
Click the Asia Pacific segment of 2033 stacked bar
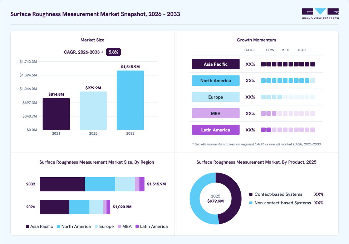point(62,184)
